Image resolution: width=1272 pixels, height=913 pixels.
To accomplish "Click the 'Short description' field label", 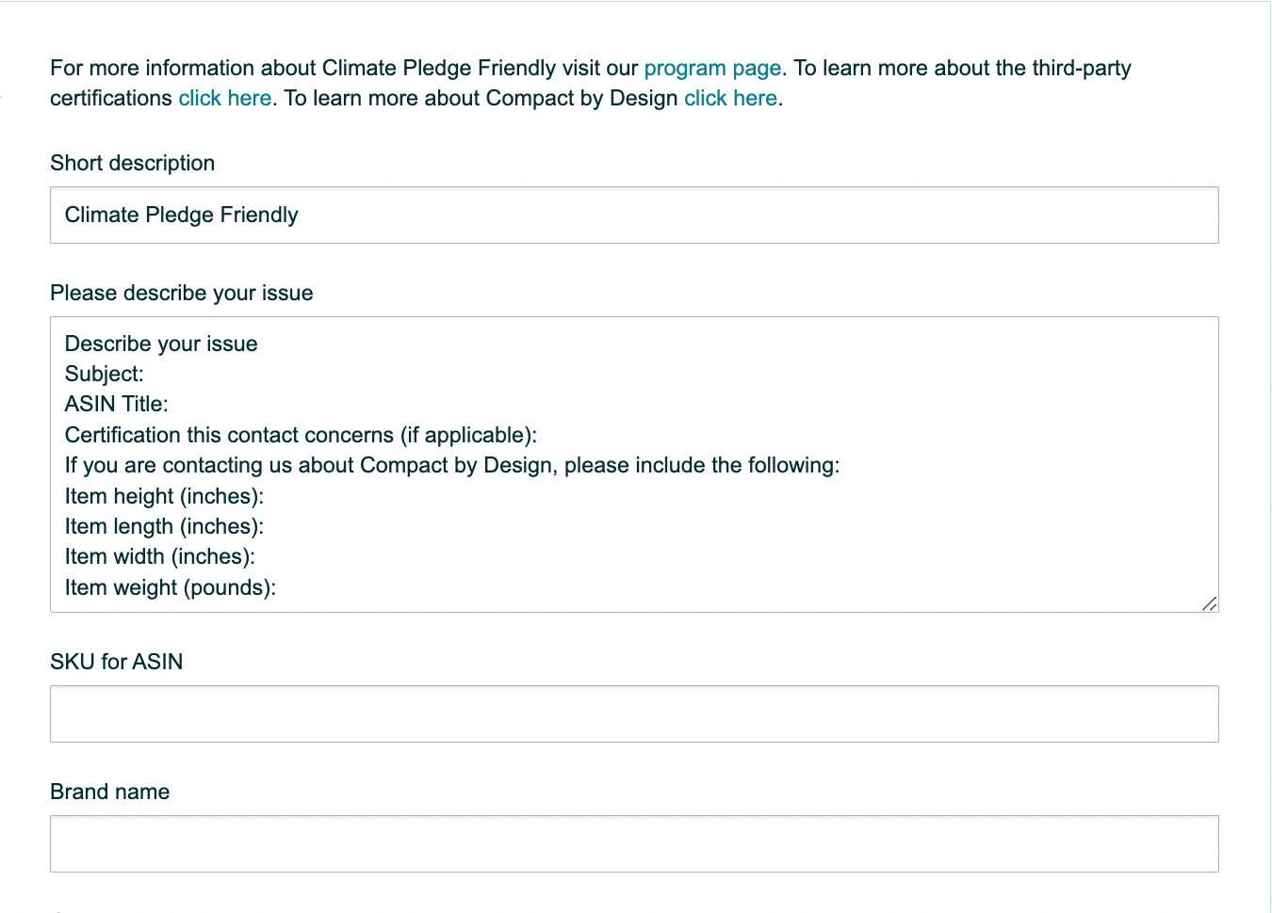I will [133, 163].
